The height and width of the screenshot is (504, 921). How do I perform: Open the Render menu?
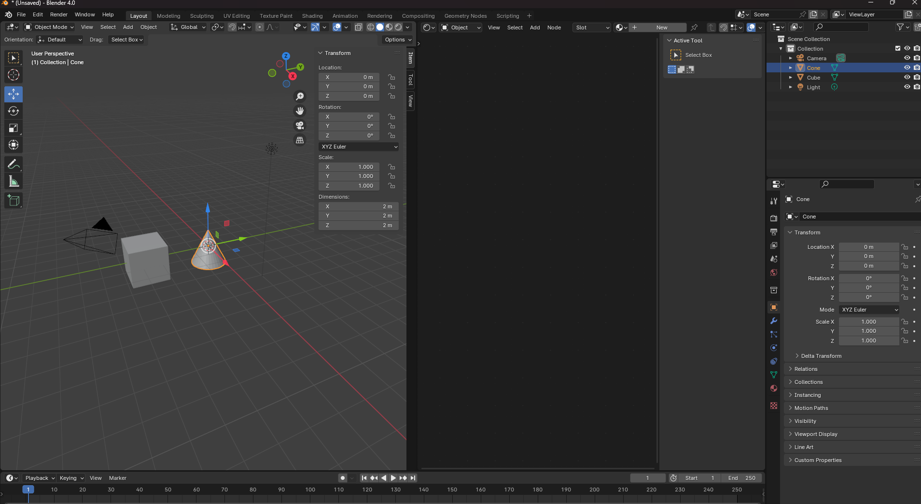[59, 14]
